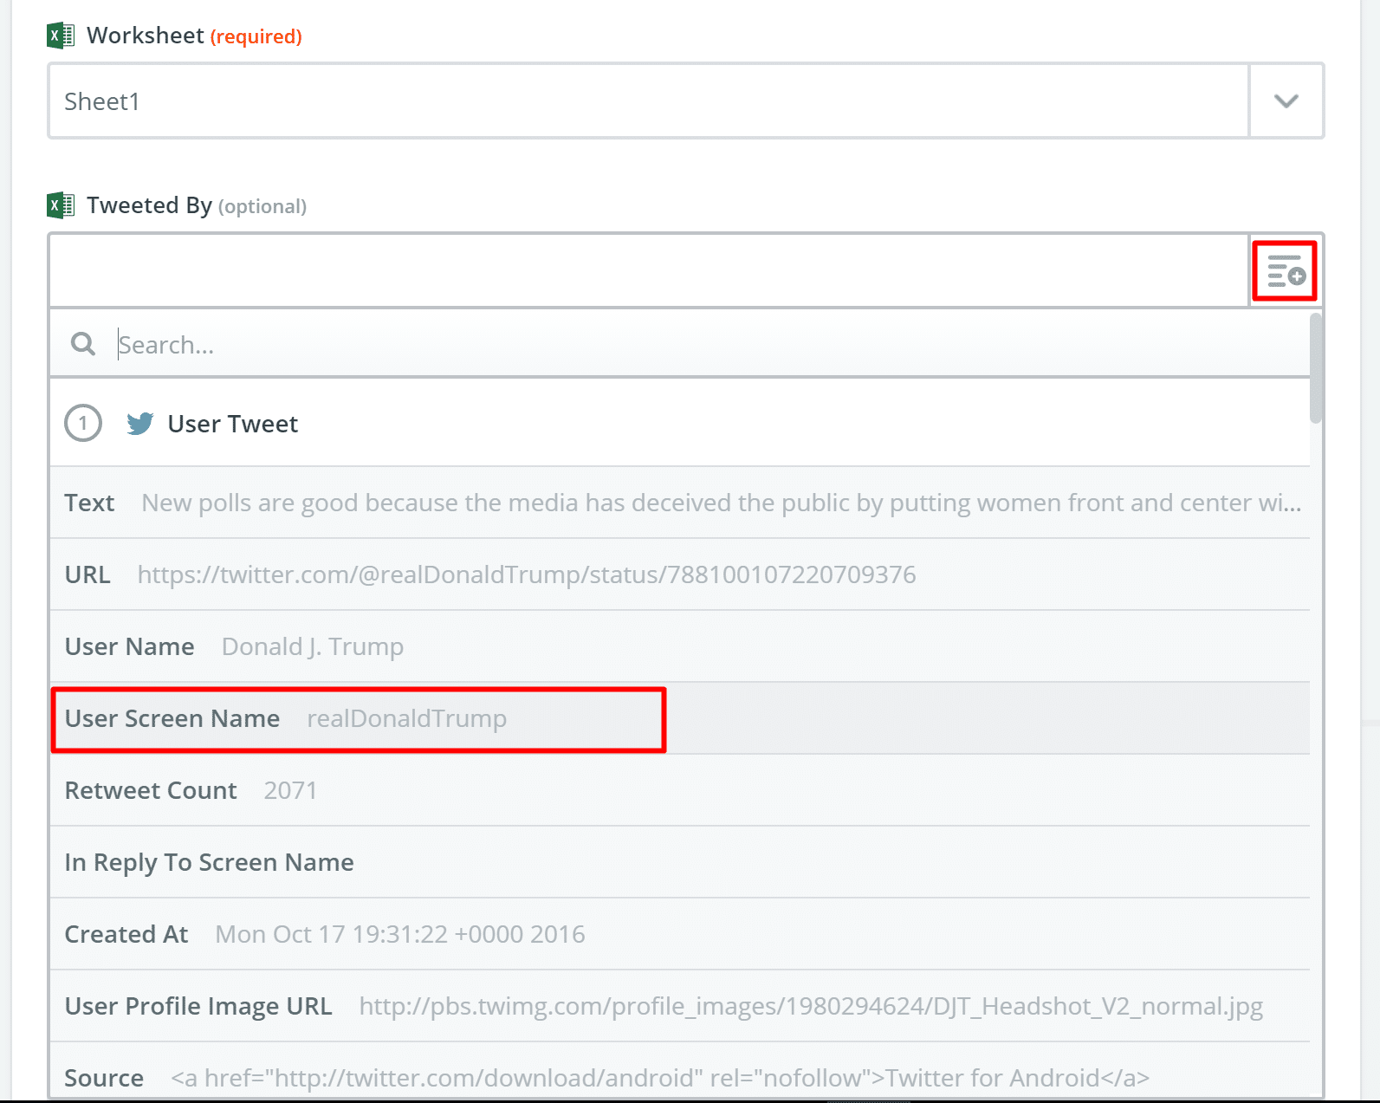The image size is (1380, 1103).
Task: Click the Tweeted By (optional) label
Action: [x=197, y=205]
